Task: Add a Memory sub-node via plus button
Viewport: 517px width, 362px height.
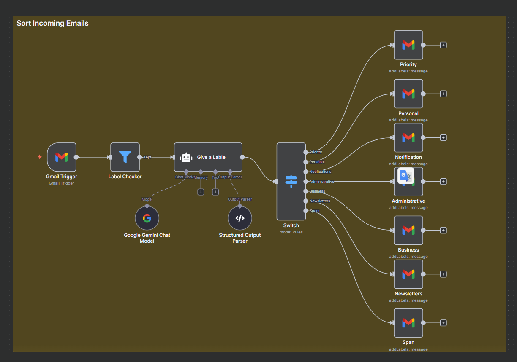Action: (201, 192)
